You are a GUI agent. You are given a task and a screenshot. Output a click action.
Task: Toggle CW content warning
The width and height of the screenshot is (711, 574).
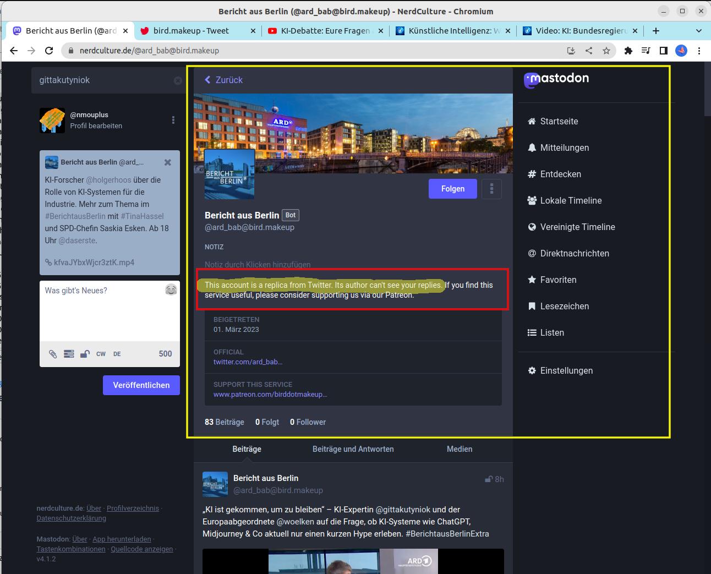coord(101,354)
